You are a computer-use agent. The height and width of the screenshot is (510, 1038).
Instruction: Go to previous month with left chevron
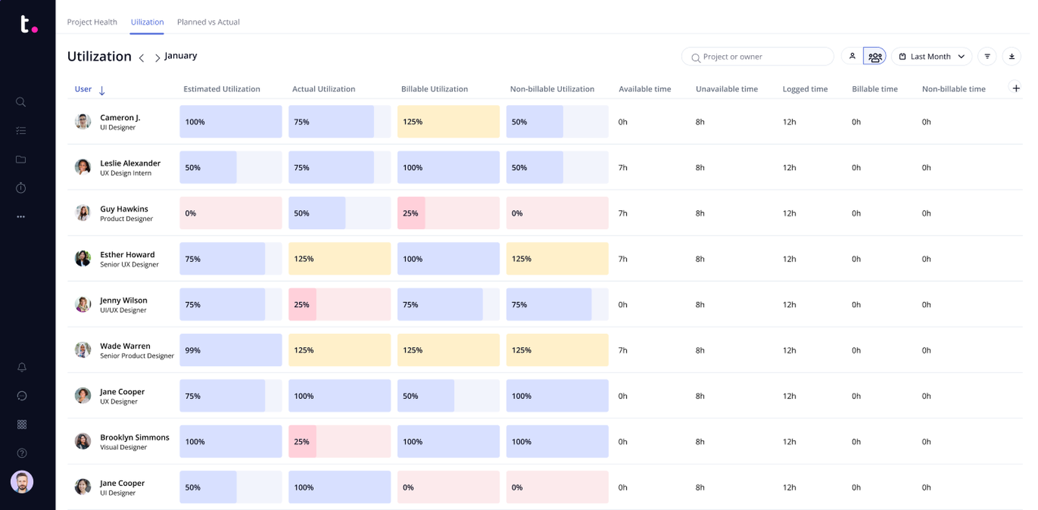pos(141,58)
